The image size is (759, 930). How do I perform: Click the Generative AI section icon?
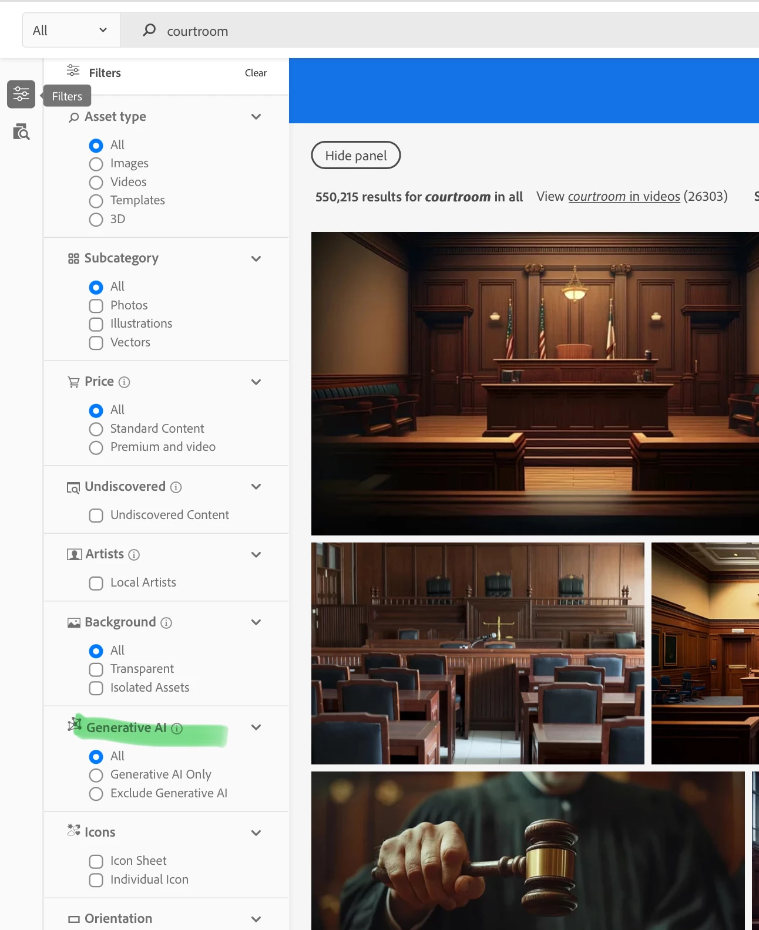[x=75, y=725]
